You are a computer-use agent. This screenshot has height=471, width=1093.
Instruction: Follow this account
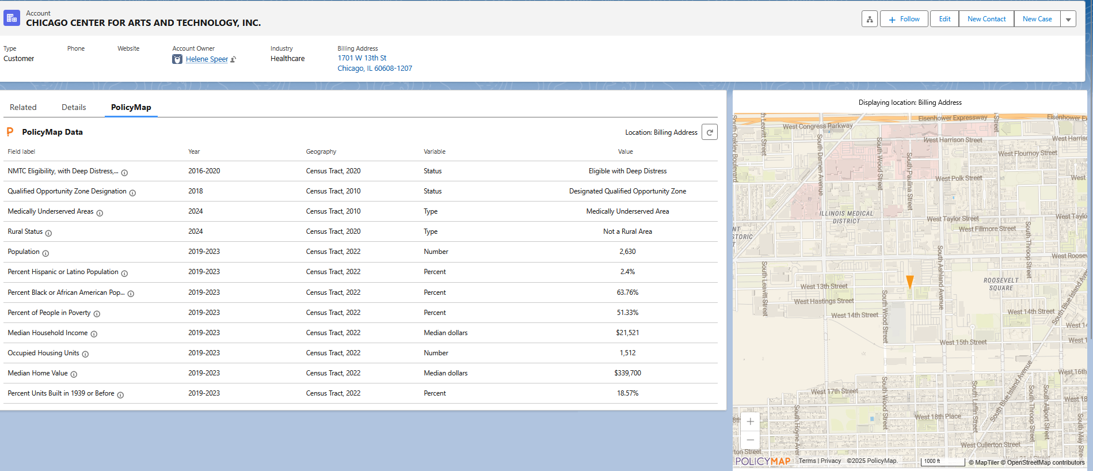coord(904,19)
